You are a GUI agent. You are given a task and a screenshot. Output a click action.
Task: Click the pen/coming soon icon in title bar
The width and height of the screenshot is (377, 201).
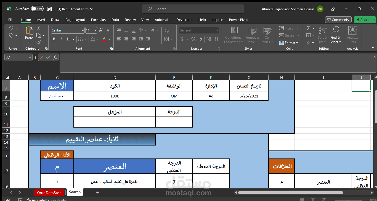[333, 9]
